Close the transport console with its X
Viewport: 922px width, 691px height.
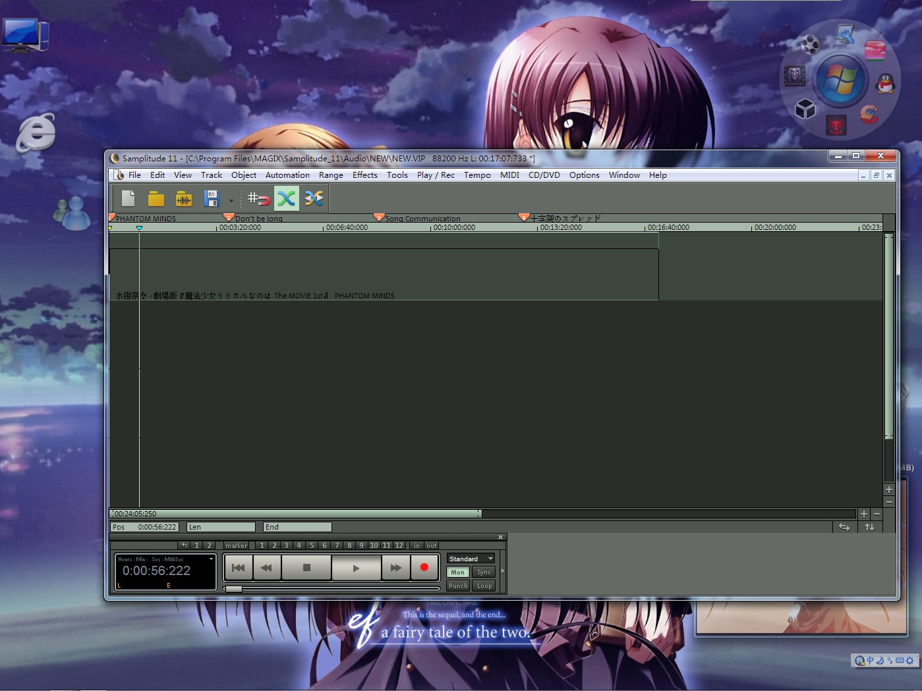pos(500,538)
